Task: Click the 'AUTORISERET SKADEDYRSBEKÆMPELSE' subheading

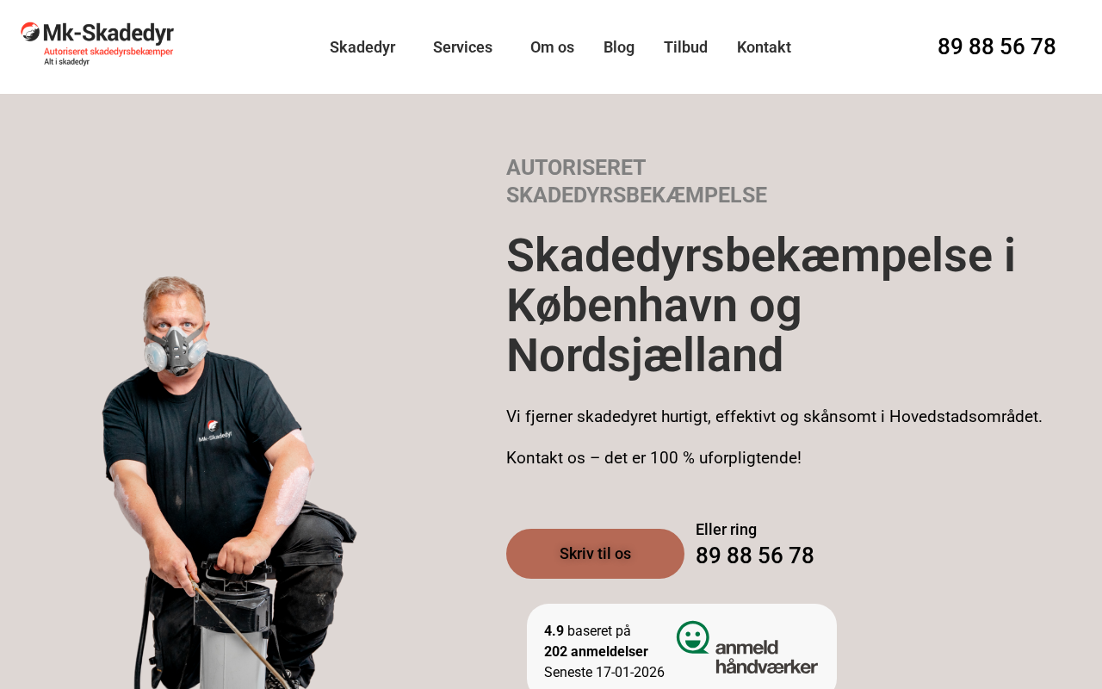Action: click(x=636, y=181)
